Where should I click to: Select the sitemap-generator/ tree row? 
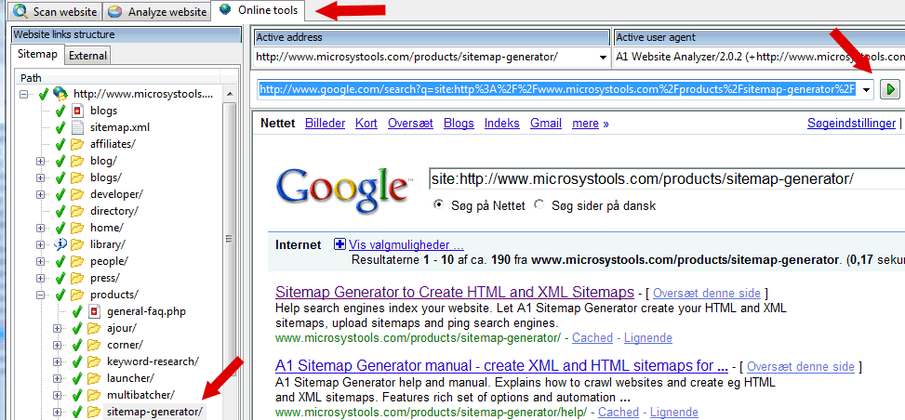154,412
